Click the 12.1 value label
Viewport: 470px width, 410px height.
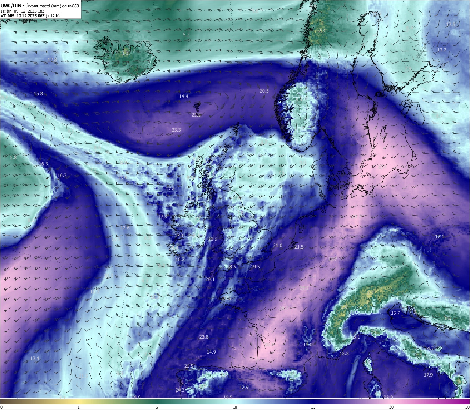coord(440,237)
